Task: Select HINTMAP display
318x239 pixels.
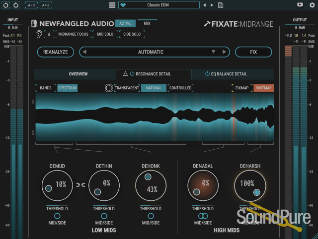Action: [263, 88]
